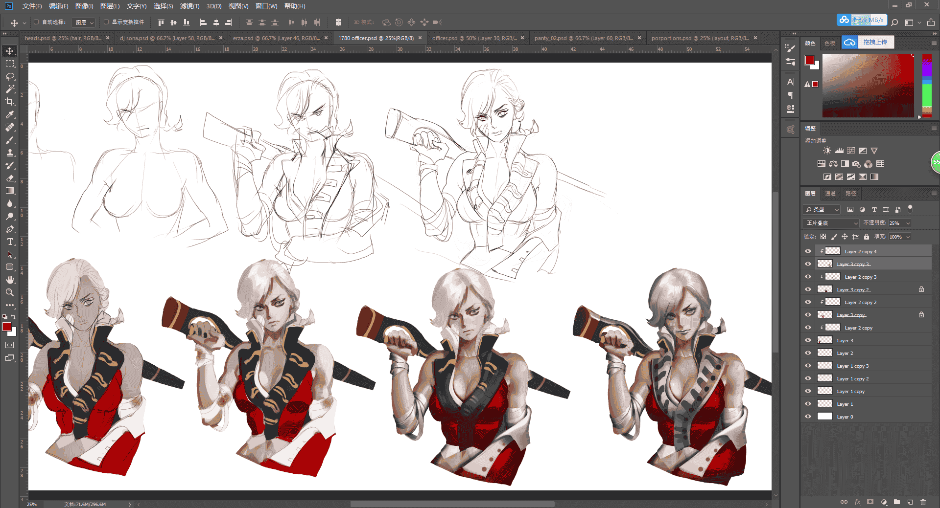
Task: Select the Lasso tool
Action: click(x=10, y=76)
